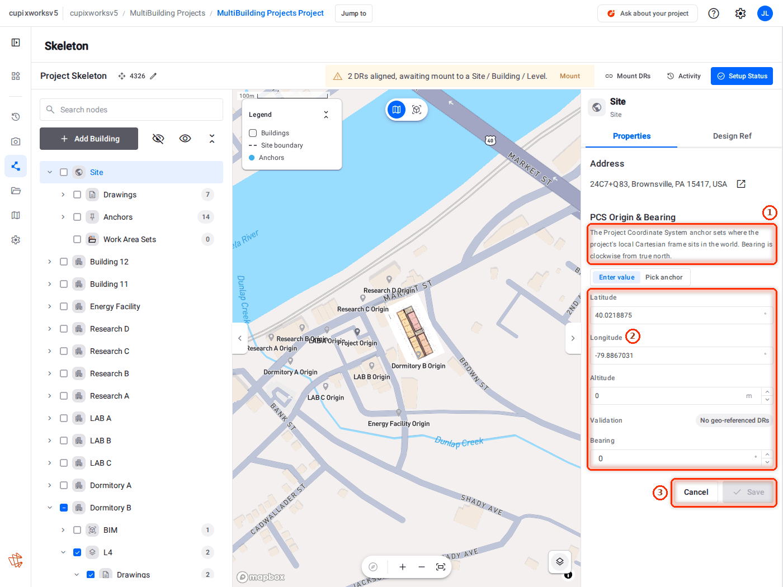This screenshot has height=587, width=783.
Task: Select the Enter value option
Action: (x=616, y=277)
